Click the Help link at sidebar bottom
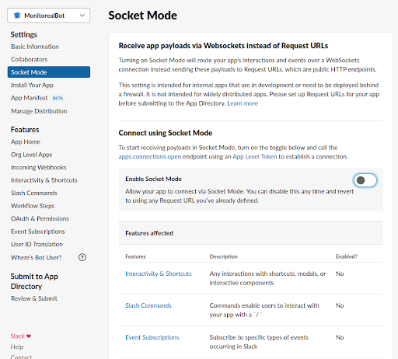 (17, 347)
